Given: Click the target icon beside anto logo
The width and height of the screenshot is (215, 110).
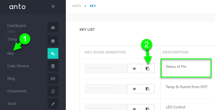Looking at the screenshot, I should click(x=53, y=6).
